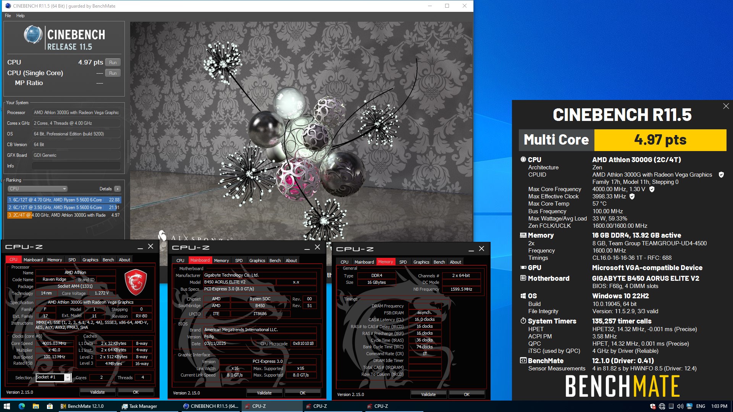Screen dimensions: 733x412
Task: Click the panel divider grip in Cinebench
Action: pyautogui.click(x=128, y=151)
